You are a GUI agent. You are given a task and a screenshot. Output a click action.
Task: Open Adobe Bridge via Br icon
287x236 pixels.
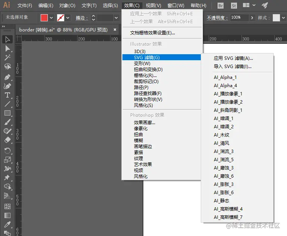[221, 6]
